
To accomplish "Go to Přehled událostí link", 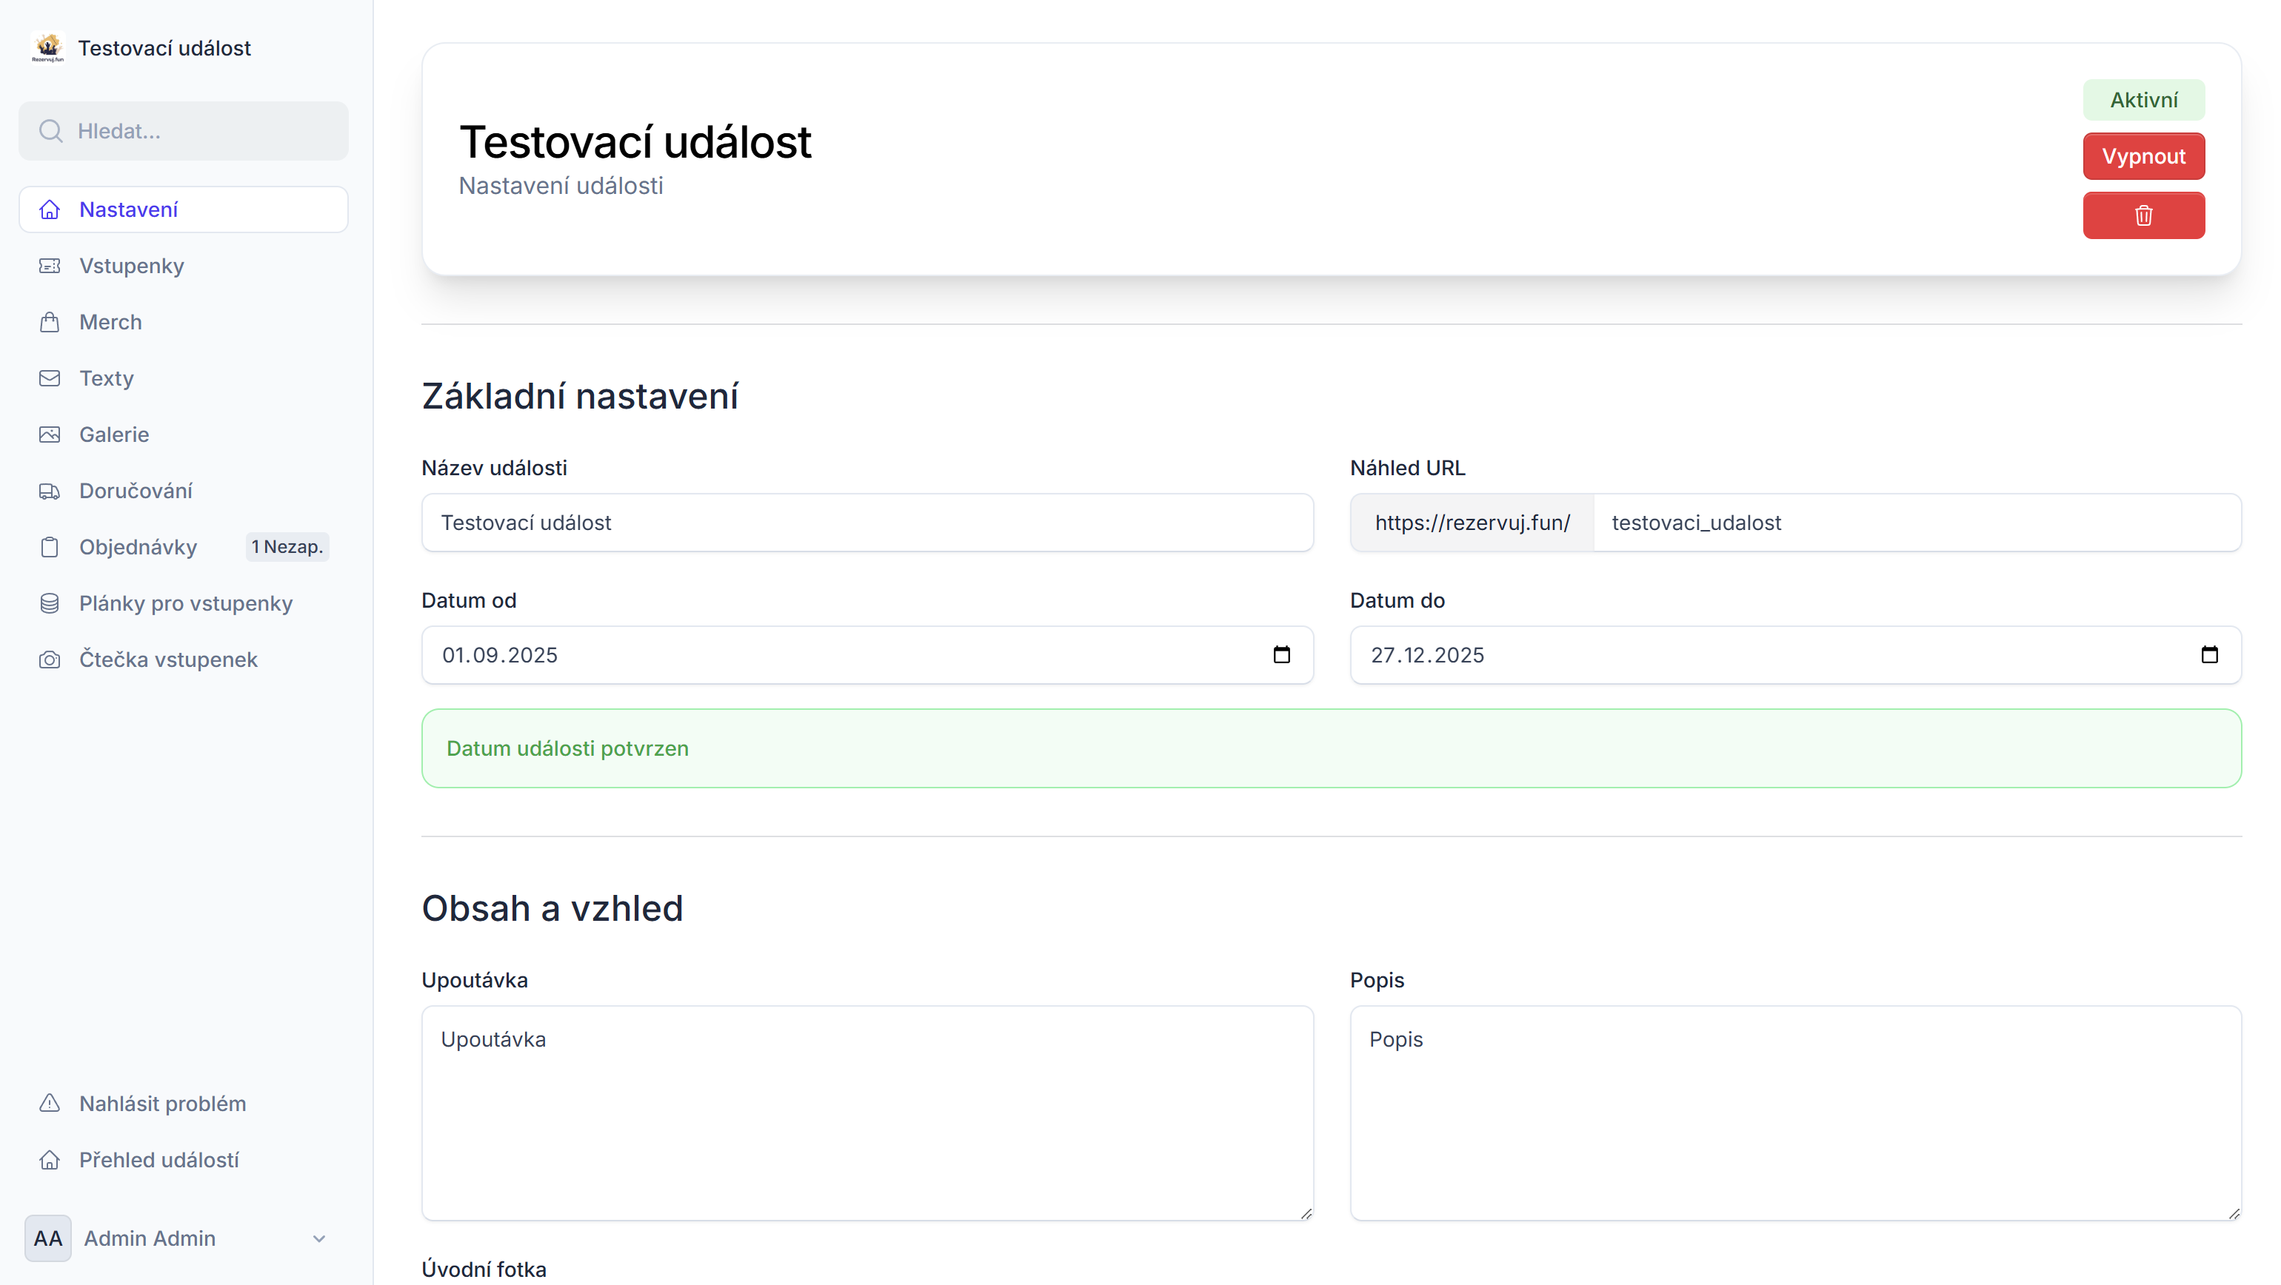I will [158, 1160].
